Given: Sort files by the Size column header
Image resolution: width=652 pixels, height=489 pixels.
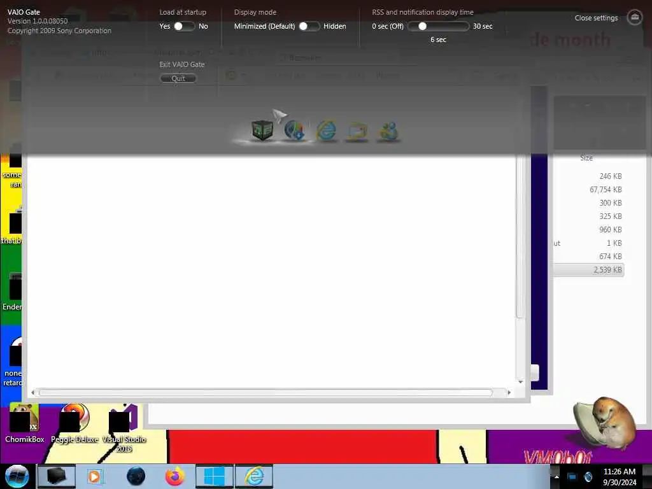Looking at the screenshot, I should pos(586,158).
